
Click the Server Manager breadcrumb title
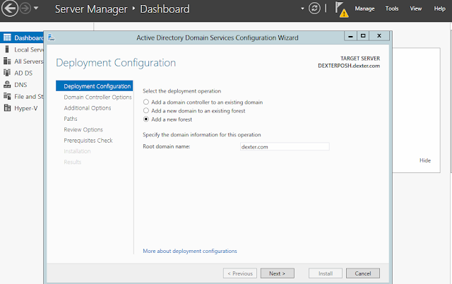point(91,9)
